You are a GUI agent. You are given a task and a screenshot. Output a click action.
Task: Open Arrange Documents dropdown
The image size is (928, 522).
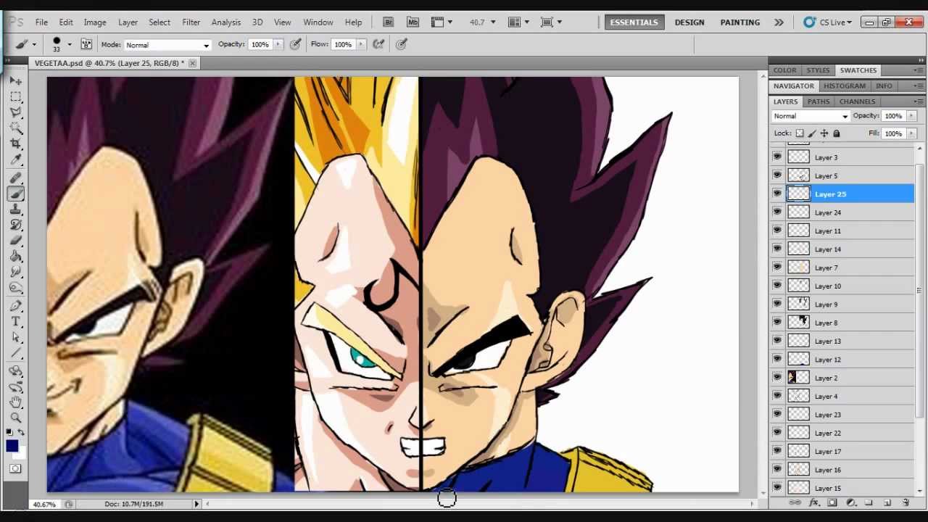(x=519, y=22)
